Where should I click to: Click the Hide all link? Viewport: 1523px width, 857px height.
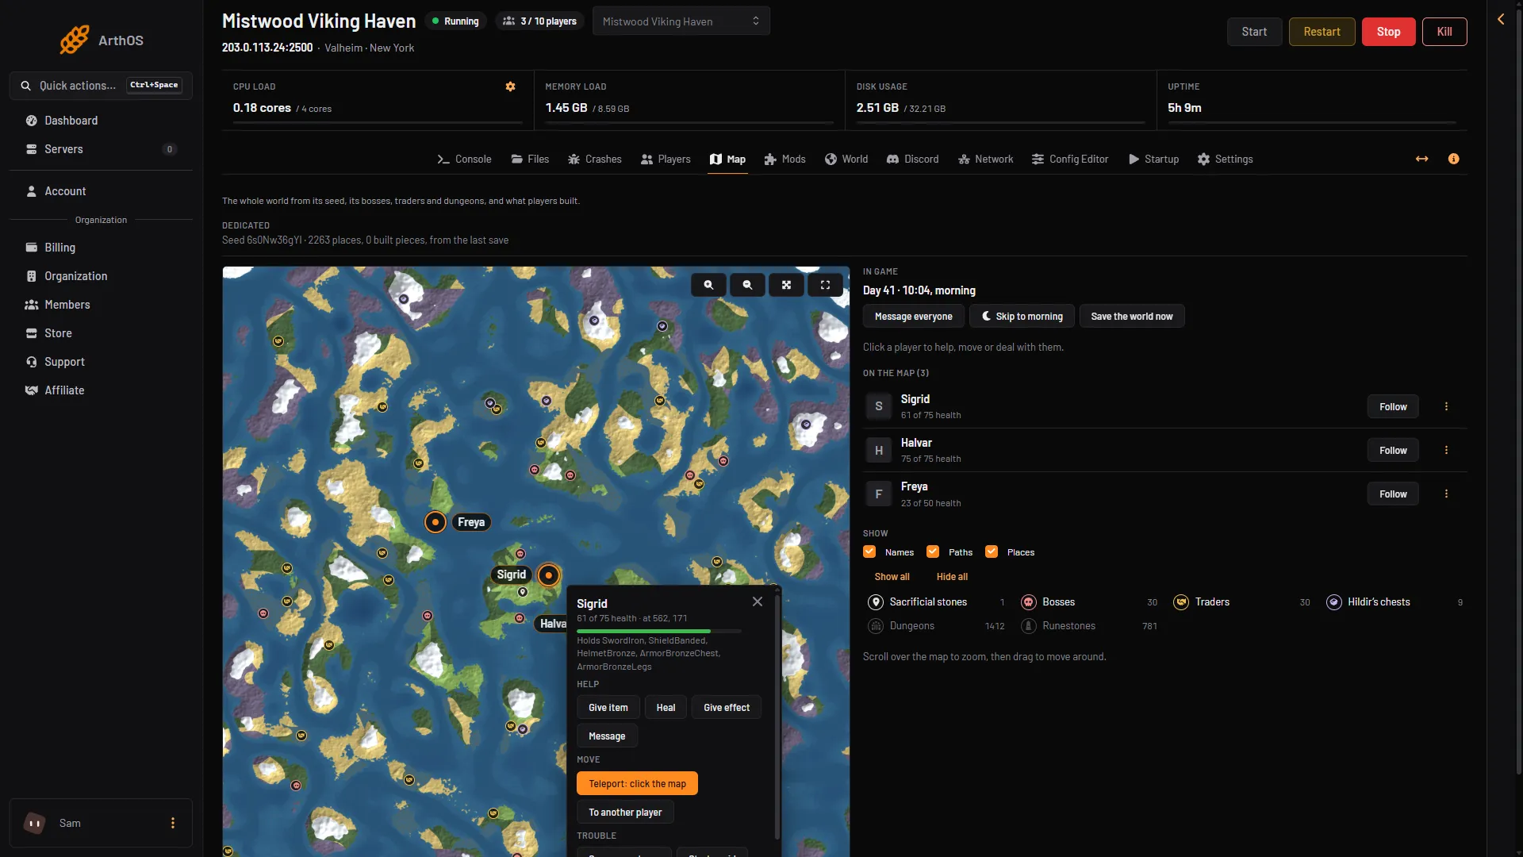pyautogui.click(x=952, y=576)
